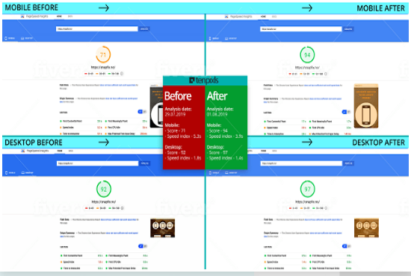
Task: Open DOCS tab in Mobile After panel
Action: [x=274, y=16]
